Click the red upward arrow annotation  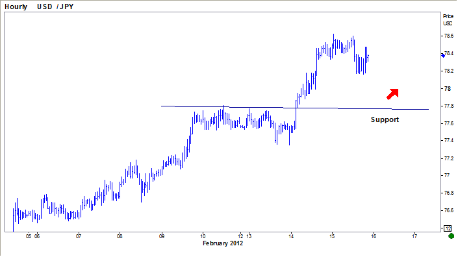(x=392, y=94)
